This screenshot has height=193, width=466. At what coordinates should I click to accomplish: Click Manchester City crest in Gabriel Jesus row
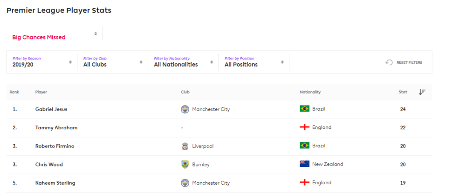point(185,109)
